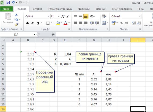Click the Select All corner triangle
Screen dimensions: 153x112
3,40
